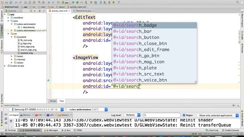The height and width of the screenshot is (137, 244).
Task: Click the Debug app bug icon
Action: [77, 2]
